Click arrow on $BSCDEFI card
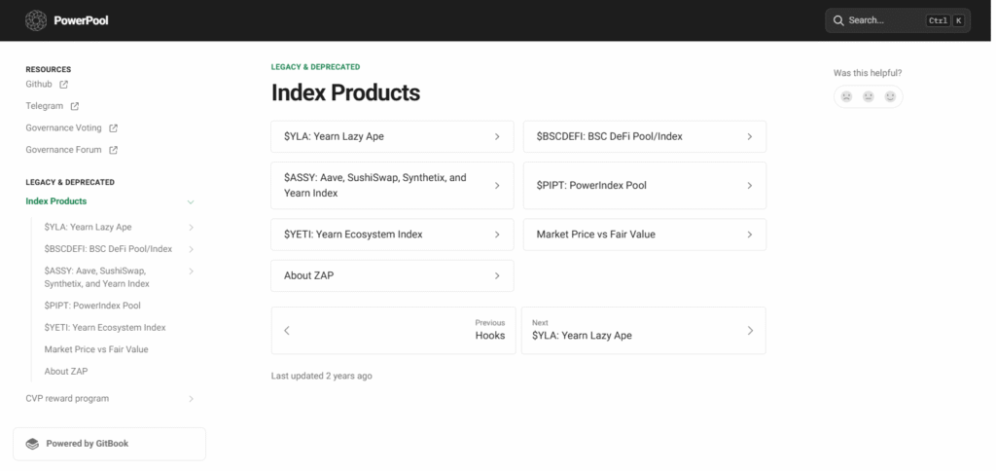This screenshot has width=996, height=471. pyautogui.click(x=750, y=136)
